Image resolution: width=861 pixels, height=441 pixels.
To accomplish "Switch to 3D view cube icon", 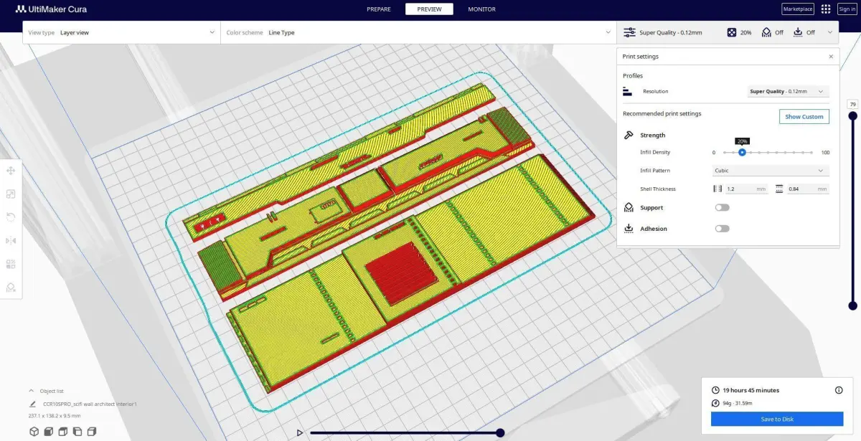I will 34,431.
